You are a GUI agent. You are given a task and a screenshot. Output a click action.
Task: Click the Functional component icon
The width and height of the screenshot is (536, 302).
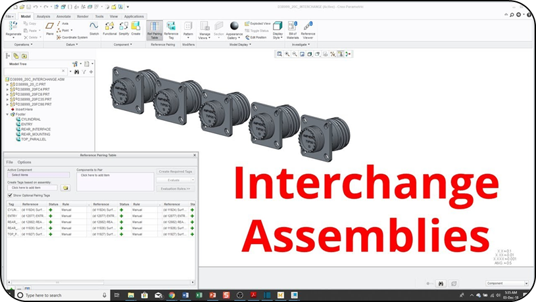(x=110, y=26)
